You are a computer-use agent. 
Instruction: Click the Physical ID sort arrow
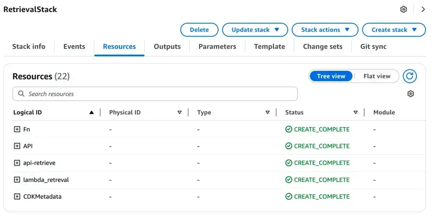180,113
